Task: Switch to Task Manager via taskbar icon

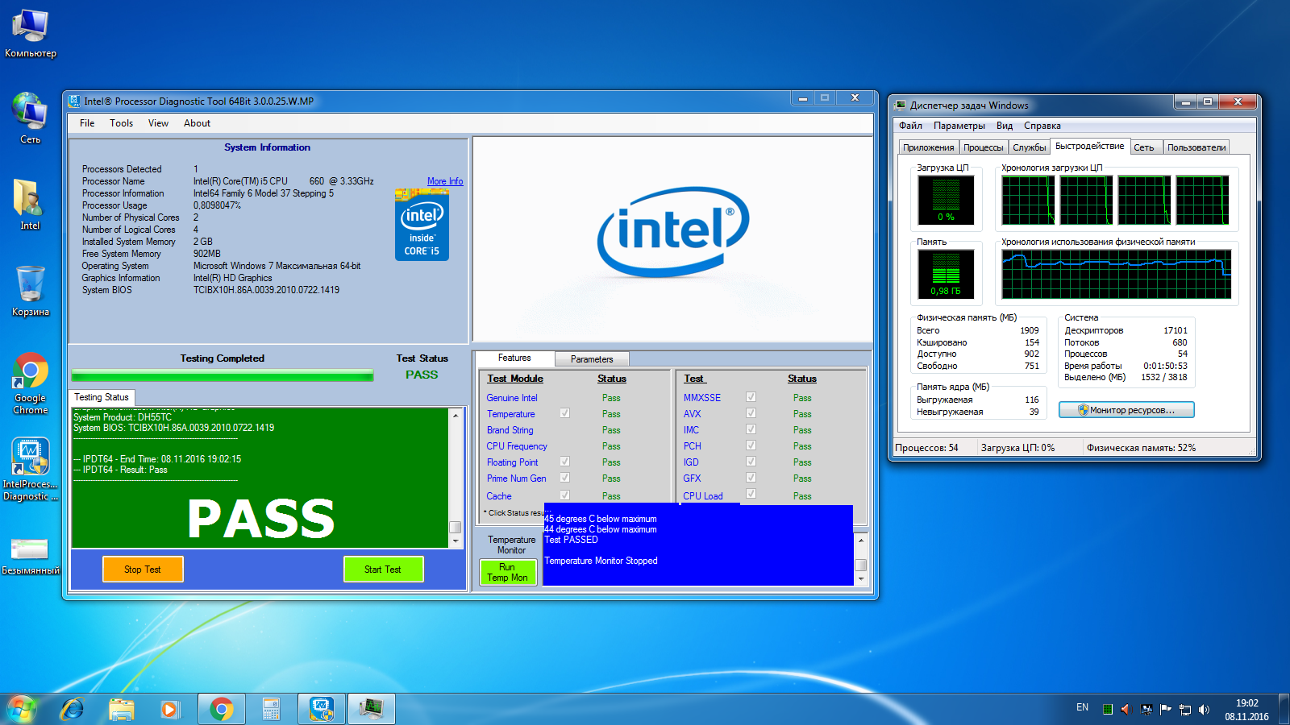Action: click(371, 709)
